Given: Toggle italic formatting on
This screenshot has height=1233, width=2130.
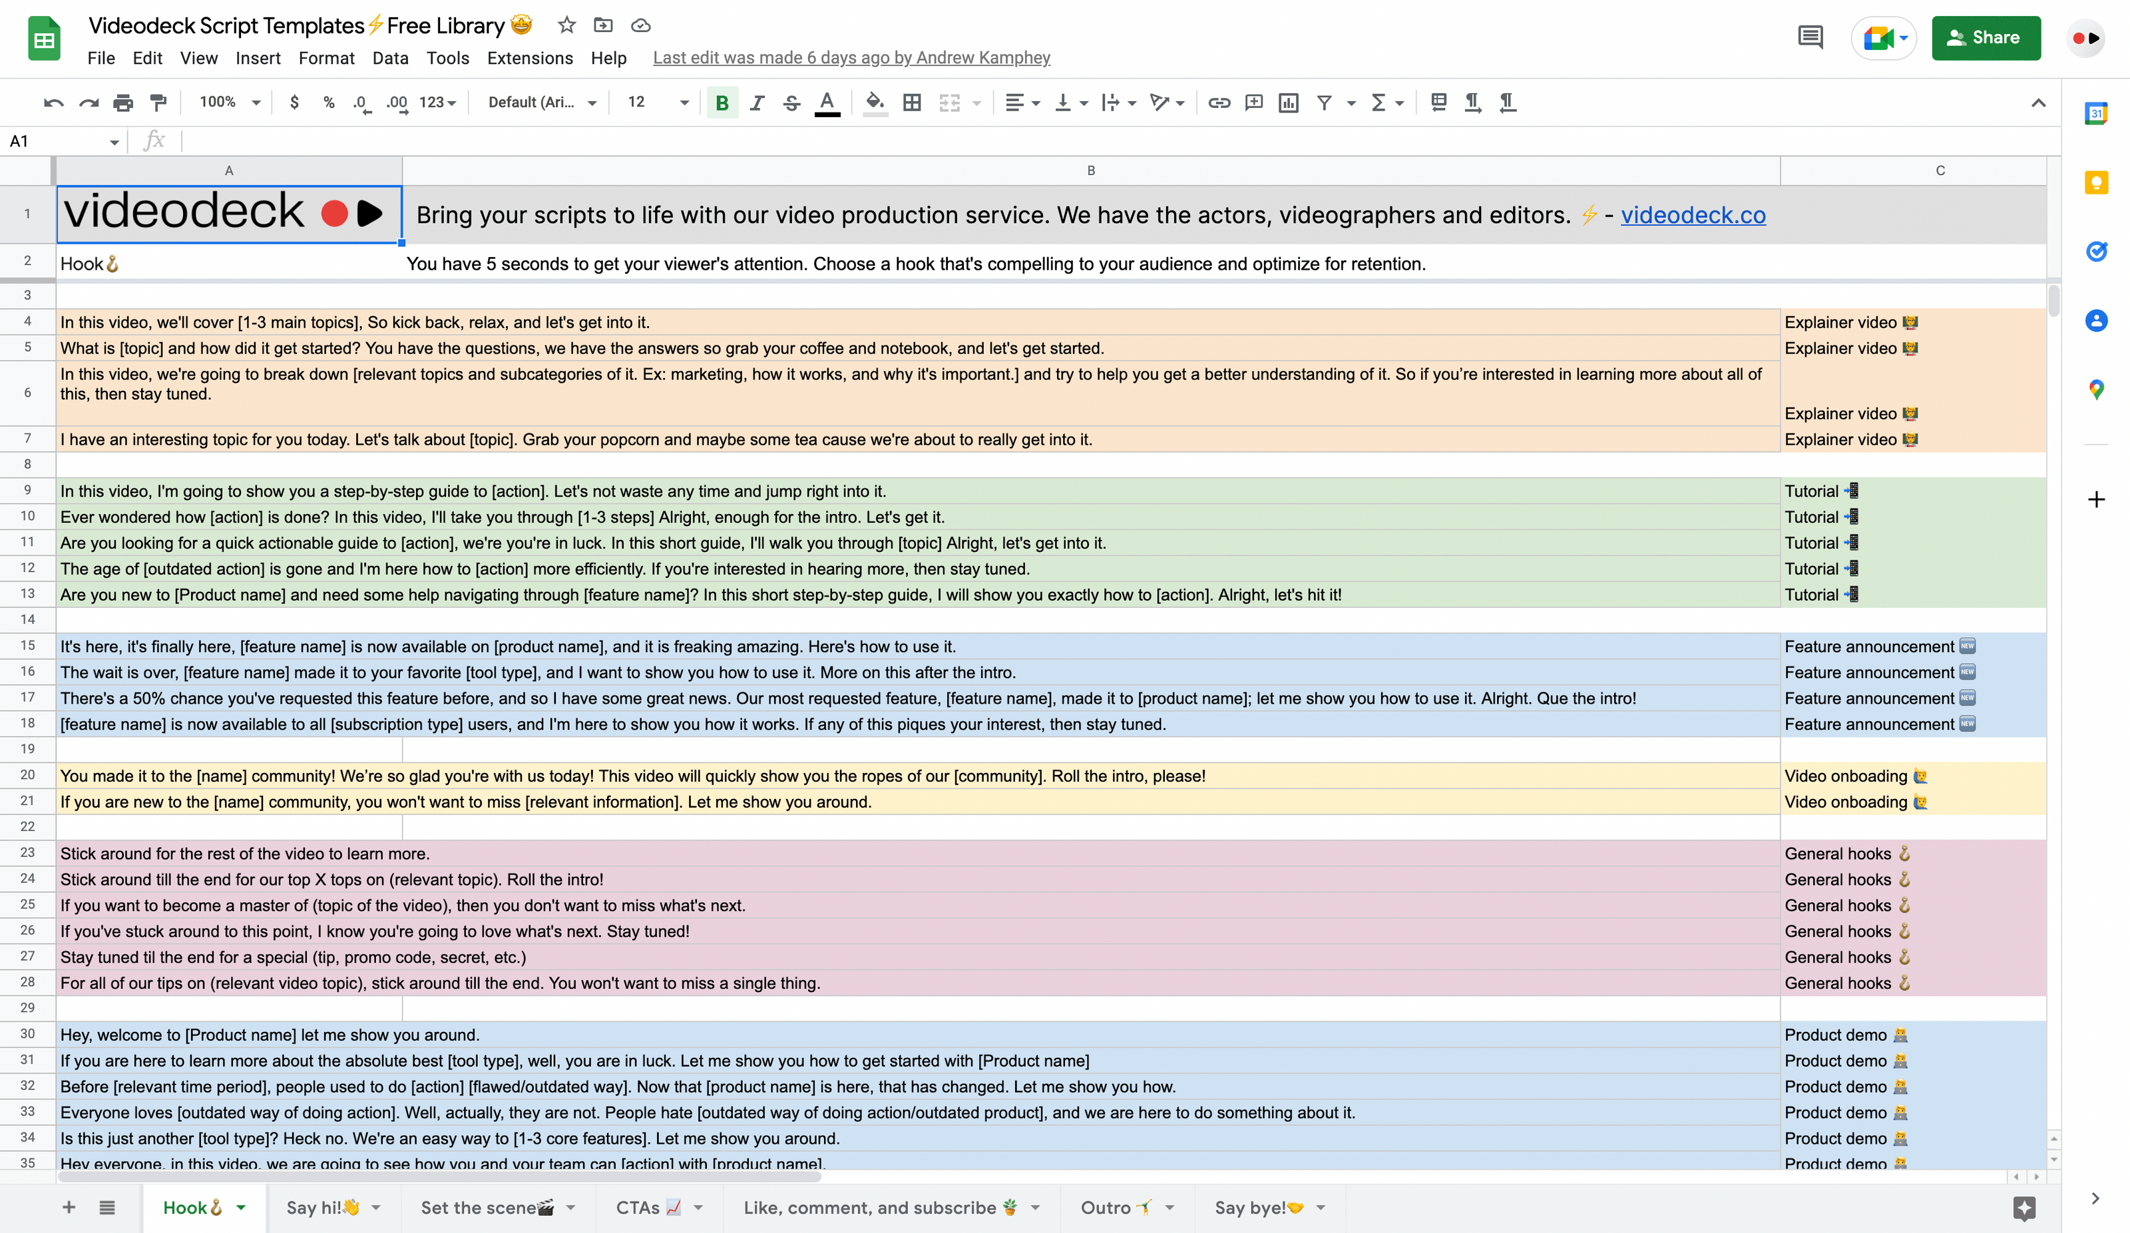Looking at the screenshot, I should (757, 103).
